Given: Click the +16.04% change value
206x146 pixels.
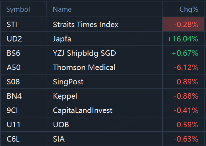Looking at the screenshot, I should click(x=183, y=39).
